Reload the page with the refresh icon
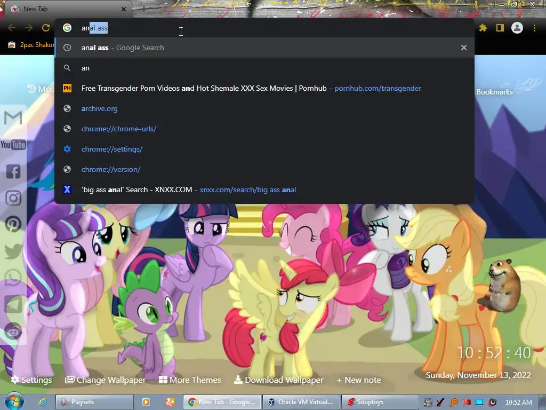 coord(46,28)
